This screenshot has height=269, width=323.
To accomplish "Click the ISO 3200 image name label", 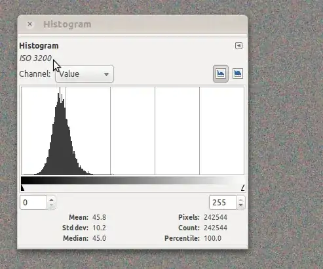I will (x=35, y=58).
